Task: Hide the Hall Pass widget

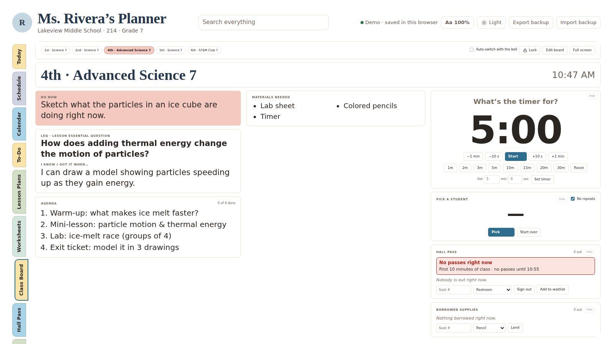Action: [x=589, y=252]
